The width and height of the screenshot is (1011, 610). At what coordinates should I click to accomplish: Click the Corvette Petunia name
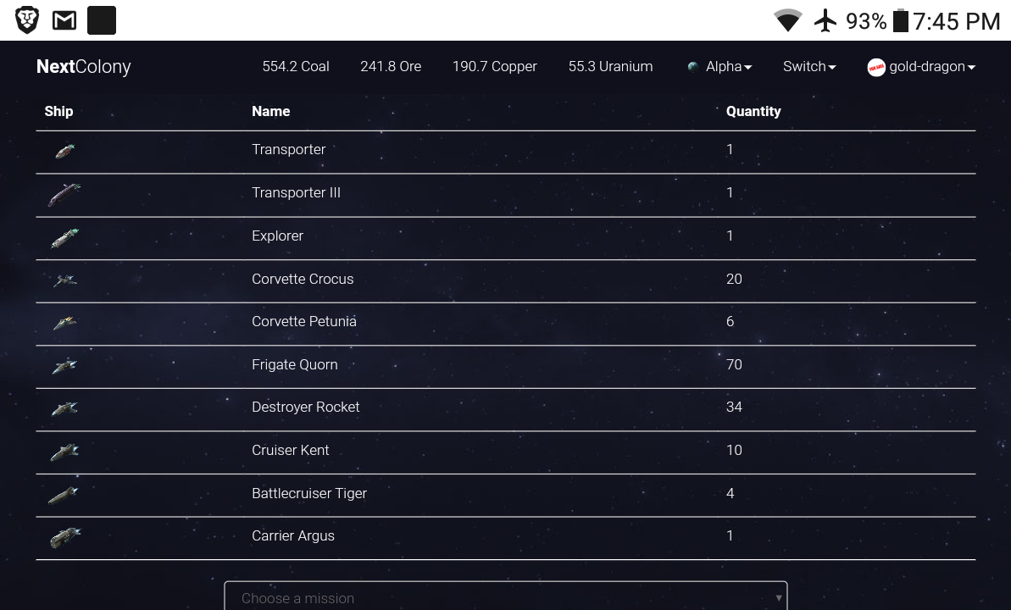304,322
